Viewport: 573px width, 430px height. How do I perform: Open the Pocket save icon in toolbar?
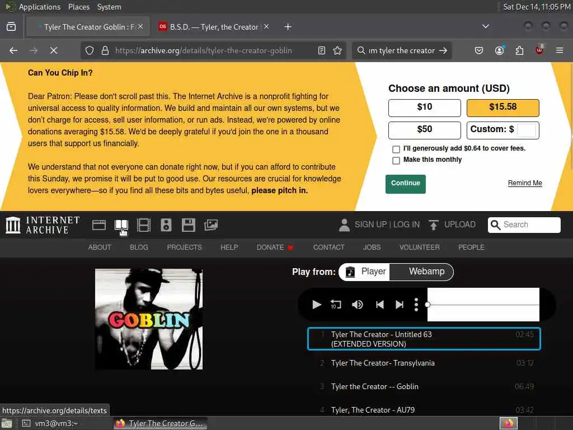[x=479, y=50]
